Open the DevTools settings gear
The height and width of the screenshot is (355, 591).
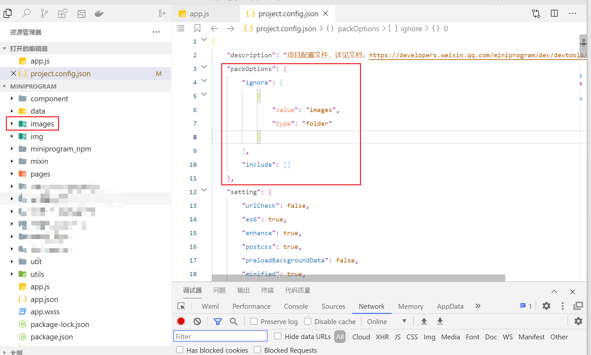546,306
